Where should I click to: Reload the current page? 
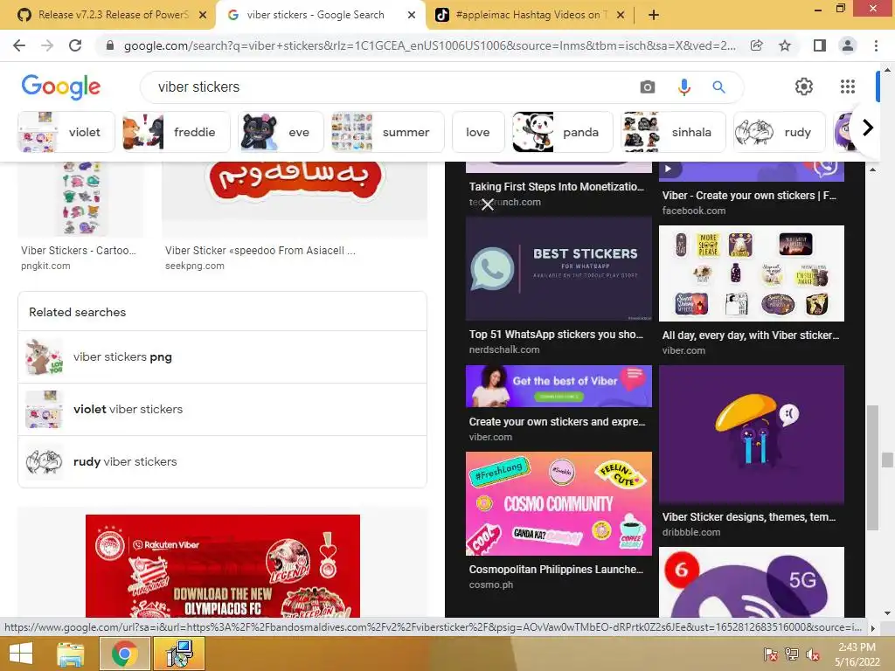(75, 45)
